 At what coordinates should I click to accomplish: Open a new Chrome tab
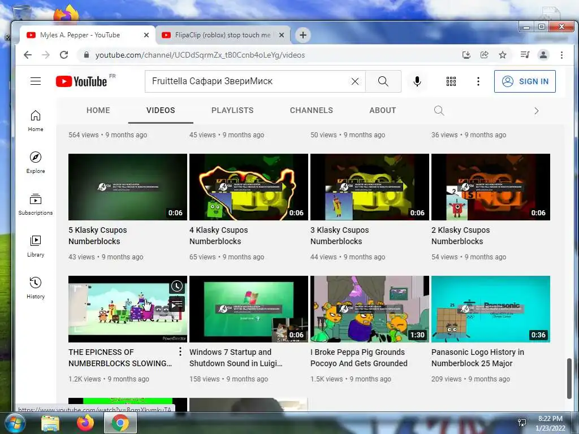303,35
